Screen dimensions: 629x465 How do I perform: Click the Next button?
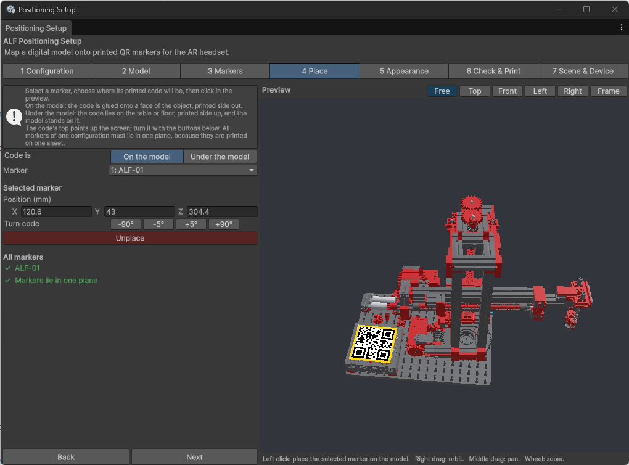click(x=194, y=457)
